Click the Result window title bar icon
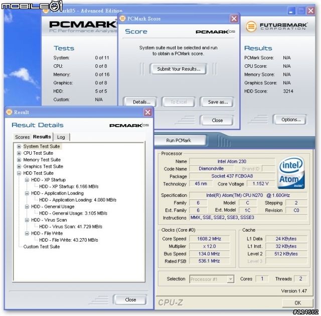The image size is (321, 316). pos(9,112)
